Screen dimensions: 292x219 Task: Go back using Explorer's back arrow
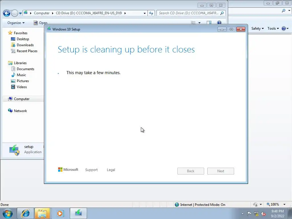(7, 13)
